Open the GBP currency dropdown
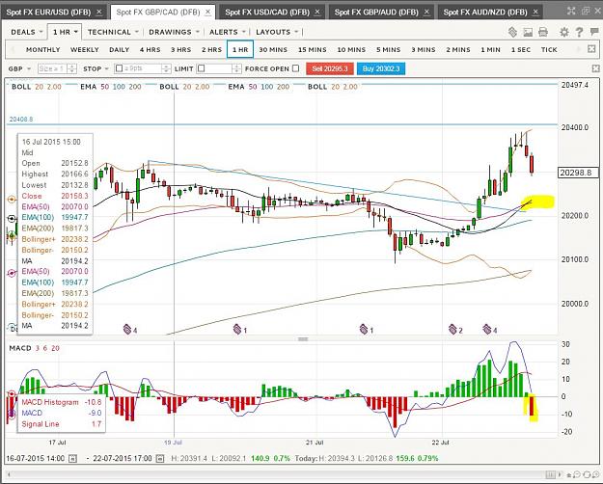The width and height of the screenshot is (603, 484). pyautogui.click(x=19, y=68)
